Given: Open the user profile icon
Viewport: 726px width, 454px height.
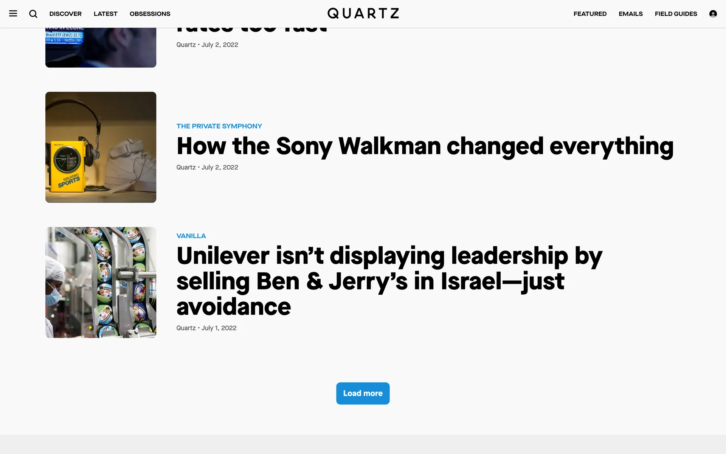Looking at the screenshot, I should (713, 14).
